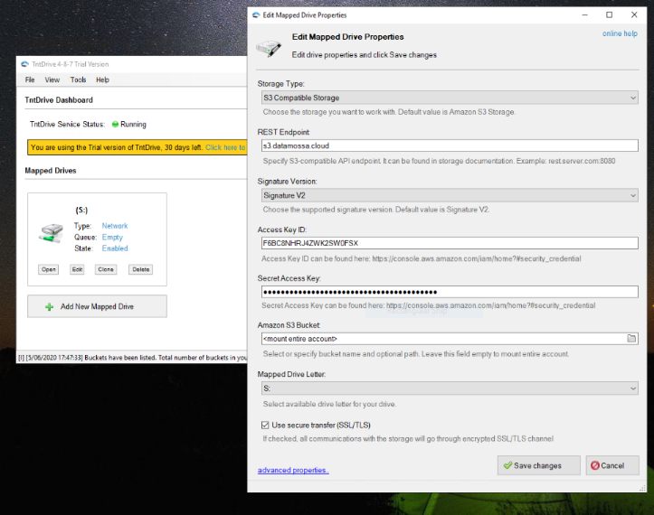This screenshot has width=654, height=515.
Task: Open the Help menu in TntDrive window
Action: click(x=102, y=80)
